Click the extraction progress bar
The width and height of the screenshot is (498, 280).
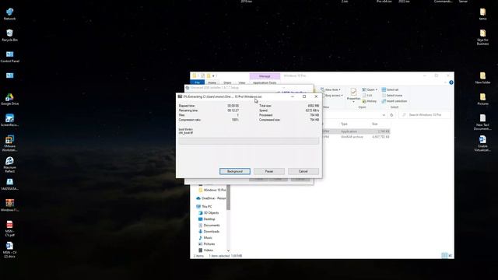[x=249, y=141]
